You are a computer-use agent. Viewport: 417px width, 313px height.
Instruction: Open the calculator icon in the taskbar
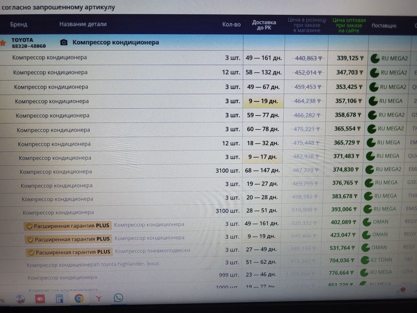(x=59, y=299)
